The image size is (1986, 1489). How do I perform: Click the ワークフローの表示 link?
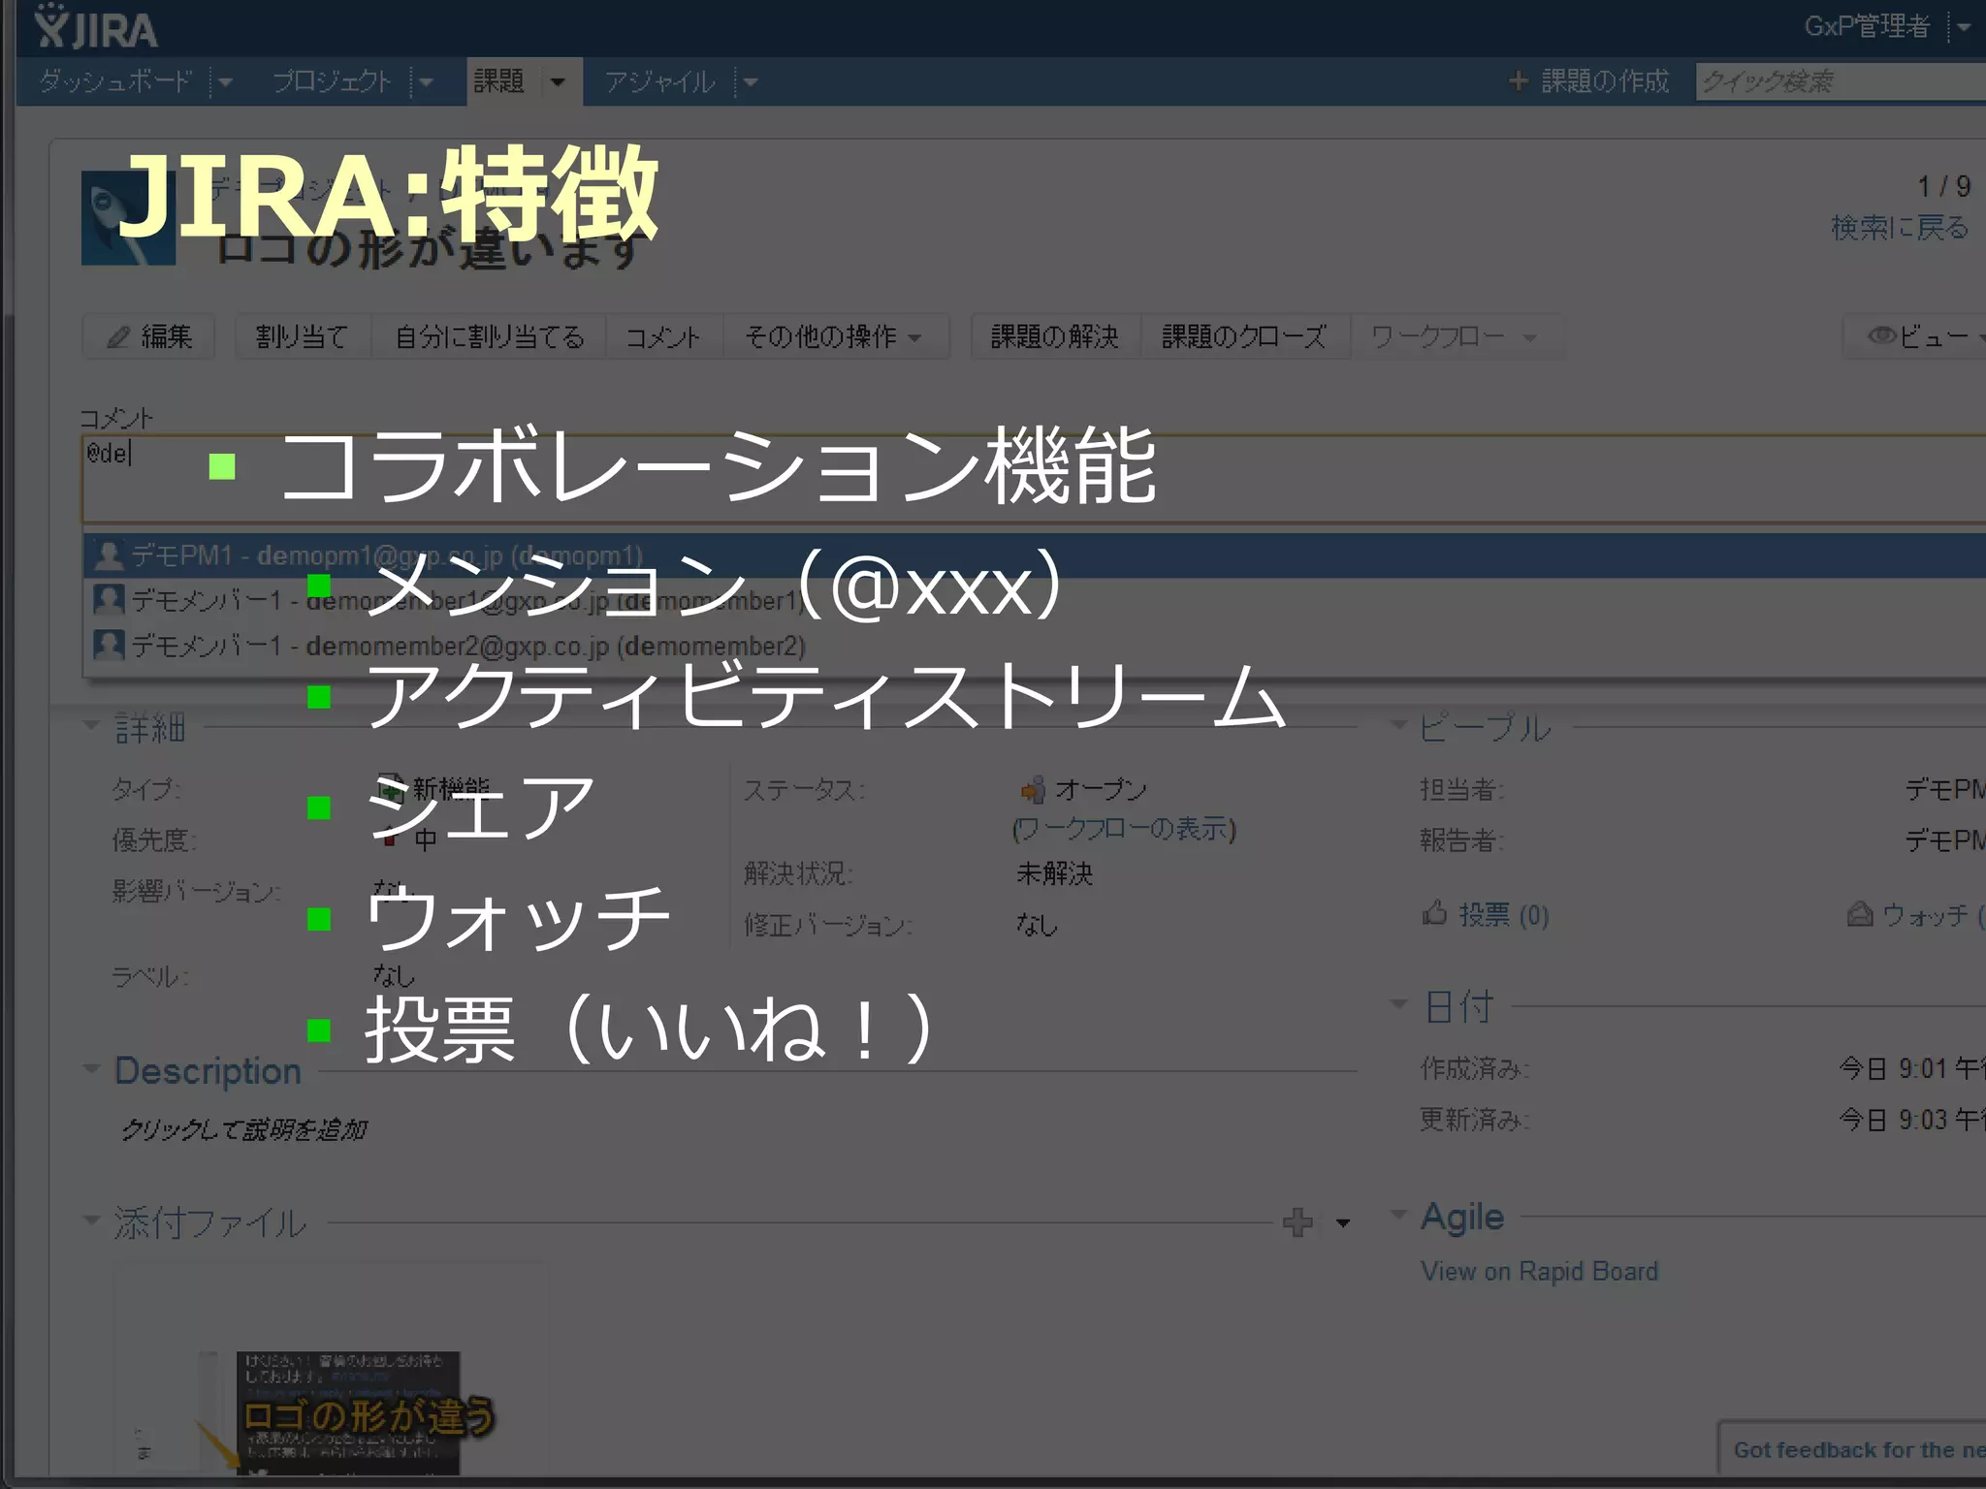click(1125, 829)
